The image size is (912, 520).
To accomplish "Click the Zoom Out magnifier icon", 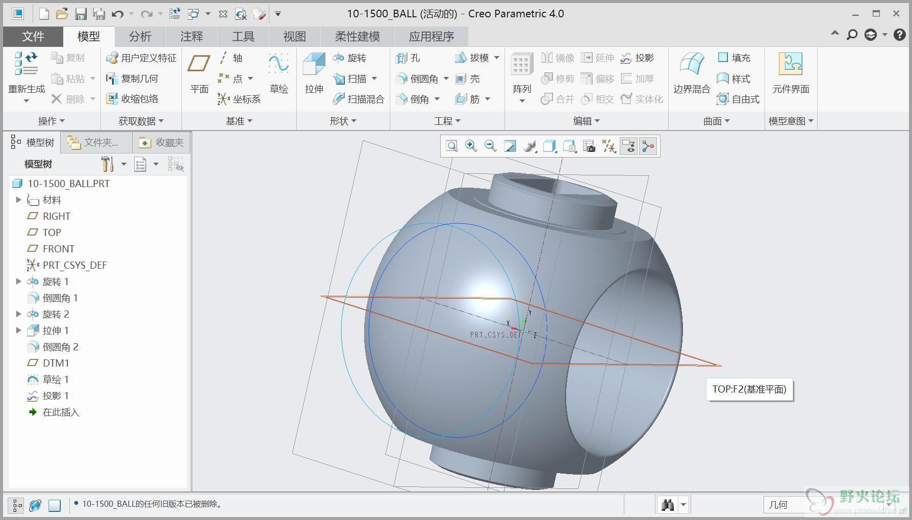I will [x=490, y=146].
